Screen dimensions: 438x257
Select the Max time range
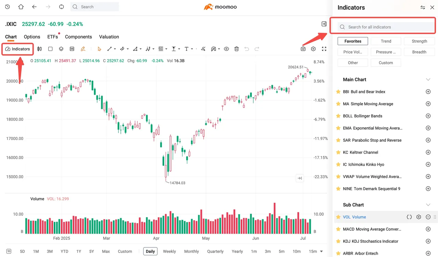[x=106, y=252]
